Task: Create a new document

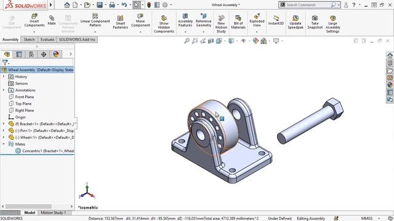Action: tap(75, 5)
